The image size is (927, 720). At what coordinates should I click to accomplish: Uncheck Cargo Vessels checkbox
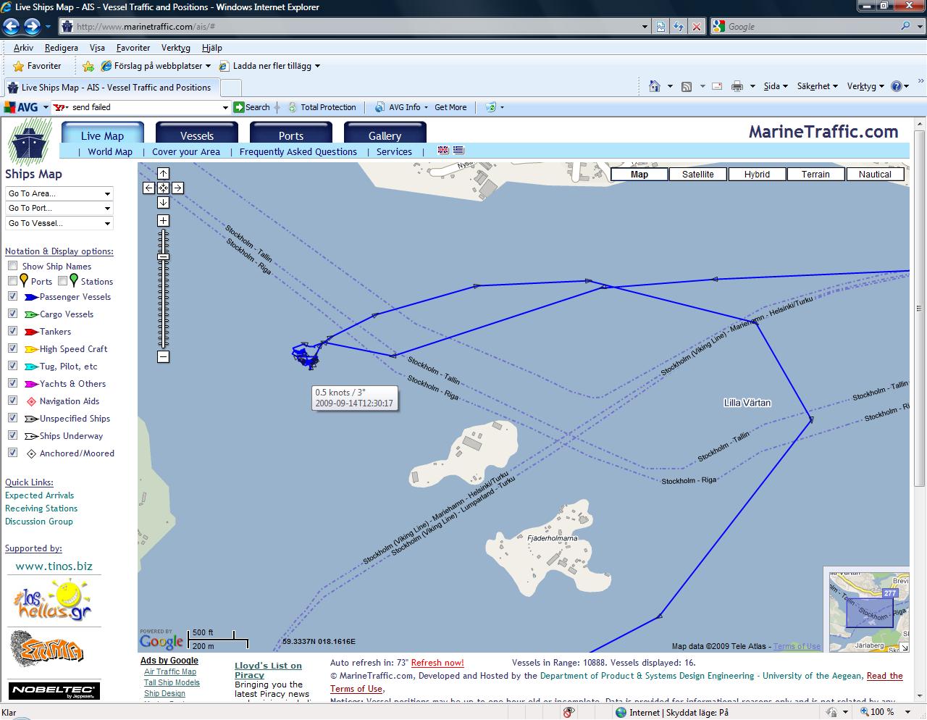(12, 314)
